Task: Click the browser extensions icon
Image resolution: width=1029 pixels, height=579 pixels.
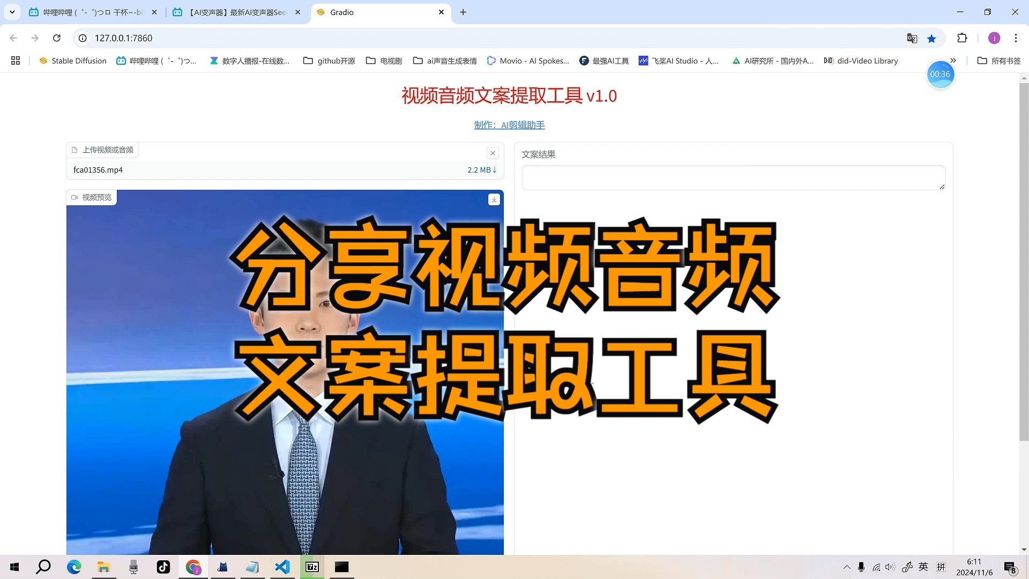Action: click(962, 38)
